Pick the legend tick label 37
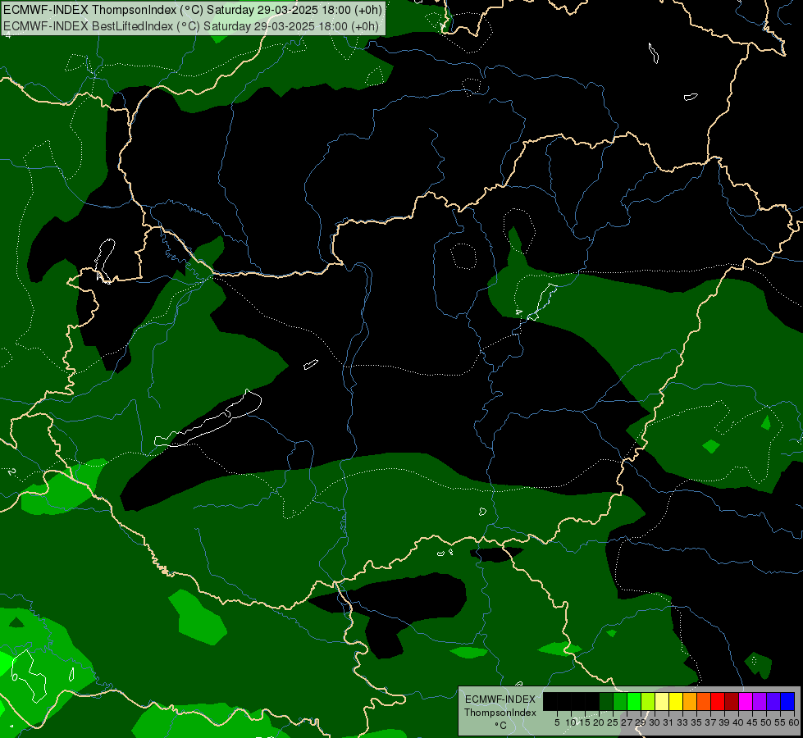803x738 pixels. click(710, 722)
